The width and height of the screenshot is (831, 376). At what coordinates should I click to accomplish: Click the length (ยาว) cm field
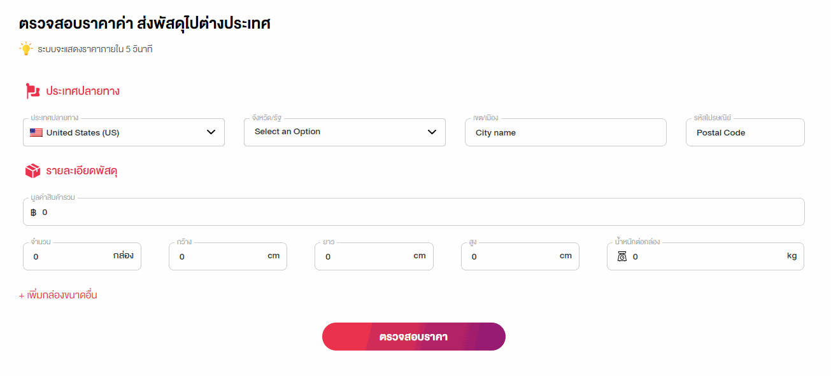(374, 256)
